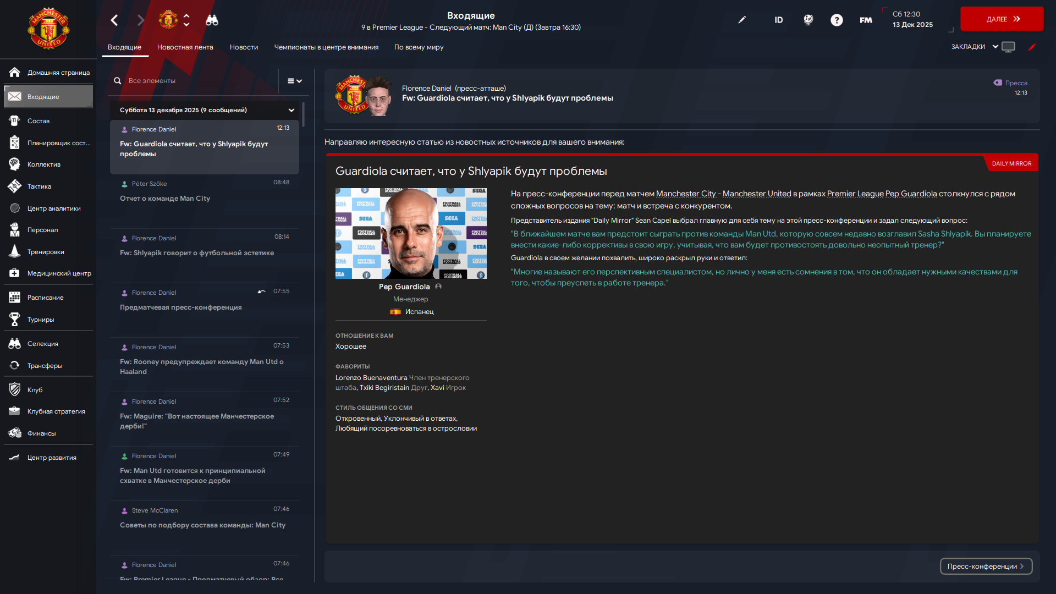This screenshot has height=594, width=1056.
Task: Click the question mark help icon
Action: click(x=837, y=20)
